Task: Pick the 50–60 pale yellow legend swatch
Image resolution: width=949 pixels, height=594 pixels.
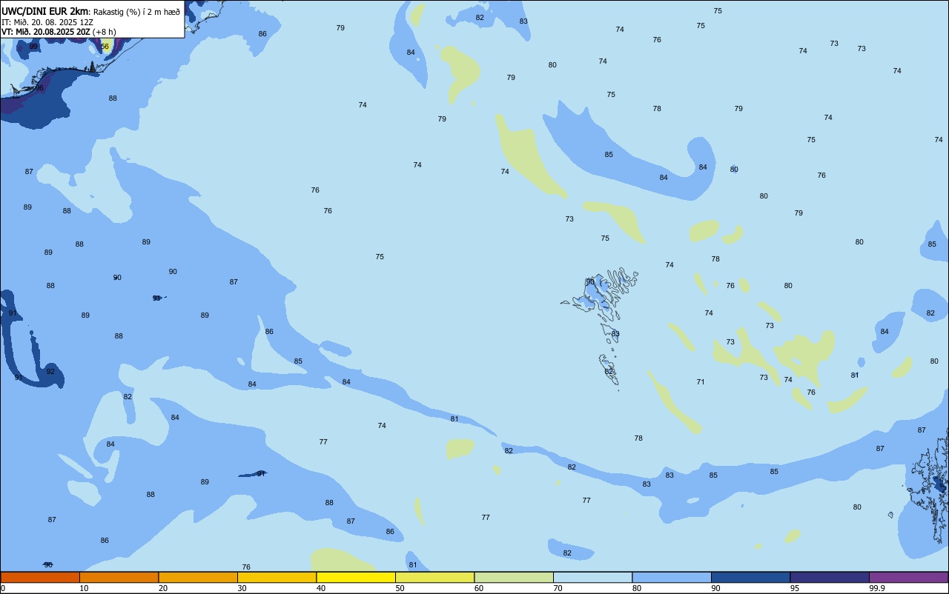Action: (434, 577)
